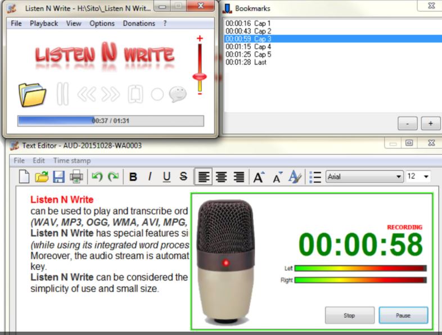442x335 pixels.
Task: Toggle bold formatting
Action: point(133,177)
